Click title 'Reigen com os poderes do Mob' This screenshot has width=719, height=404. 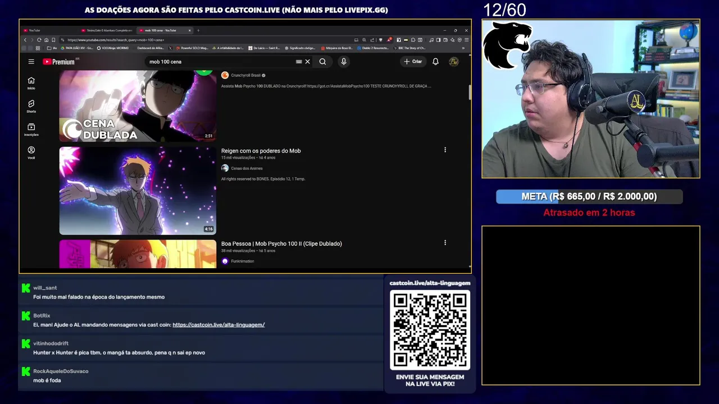point(261,151)
